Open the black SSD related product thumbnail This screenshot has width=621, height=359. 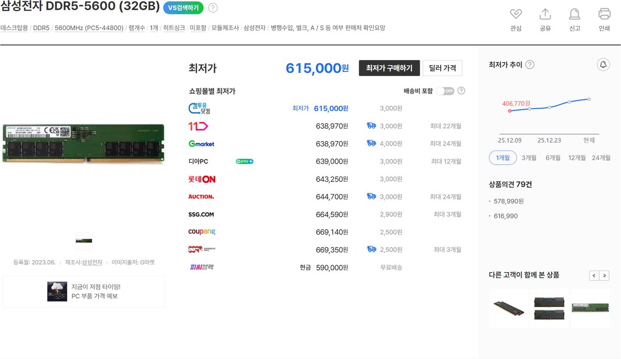point(508,308)
